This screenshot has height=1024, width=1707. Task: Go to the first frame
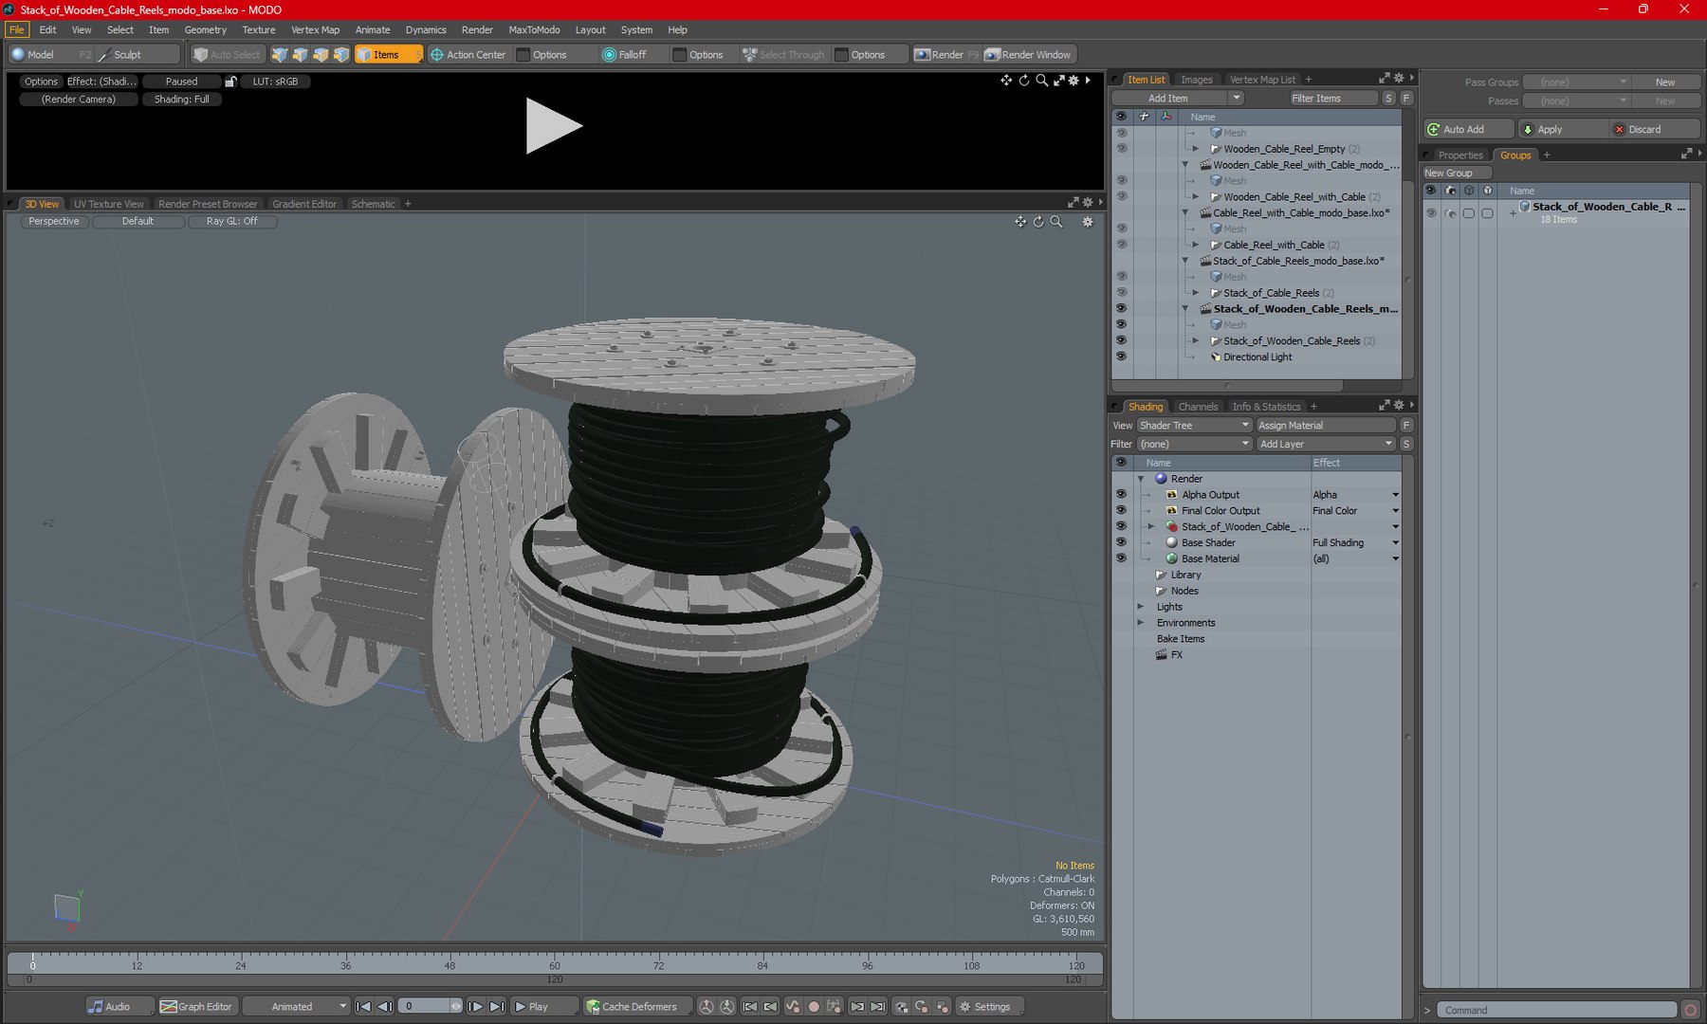coord(364,1007)
